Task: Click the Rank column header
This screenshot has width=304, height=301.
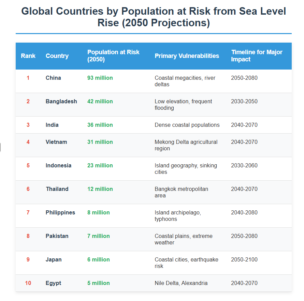Action: tap(28, 56)
